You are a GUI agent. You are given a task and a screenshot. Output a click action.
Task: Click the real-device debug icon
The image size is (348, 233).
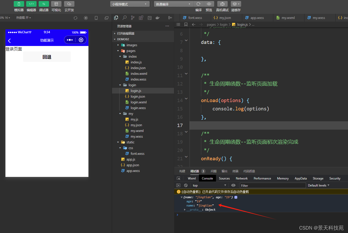click(222, 4)
